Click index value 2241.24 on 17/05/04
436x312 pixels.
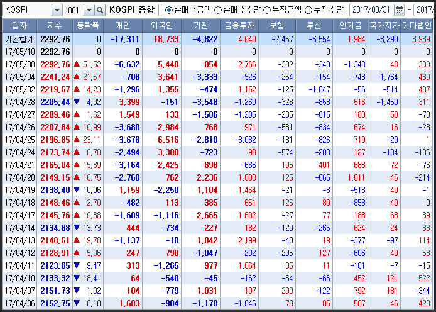[x=55, y=77]
